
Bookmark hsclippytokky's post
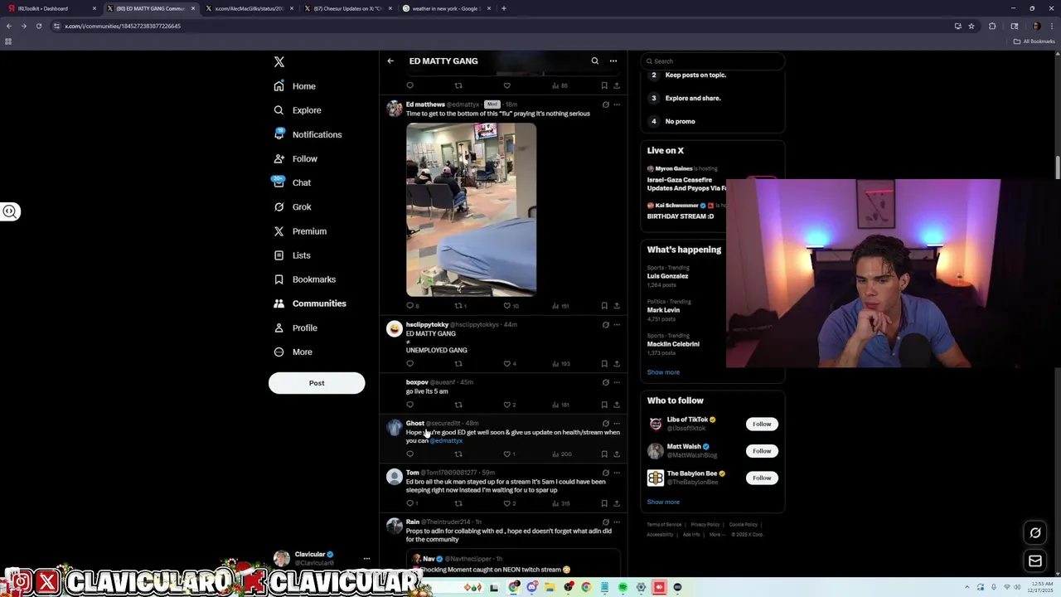click(x=604, y=364)
